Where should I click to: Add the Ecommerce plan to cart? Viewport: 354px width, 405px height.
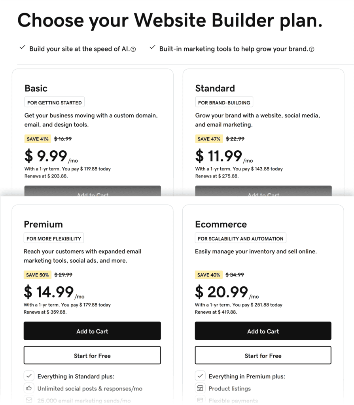[x=263, y=331]
